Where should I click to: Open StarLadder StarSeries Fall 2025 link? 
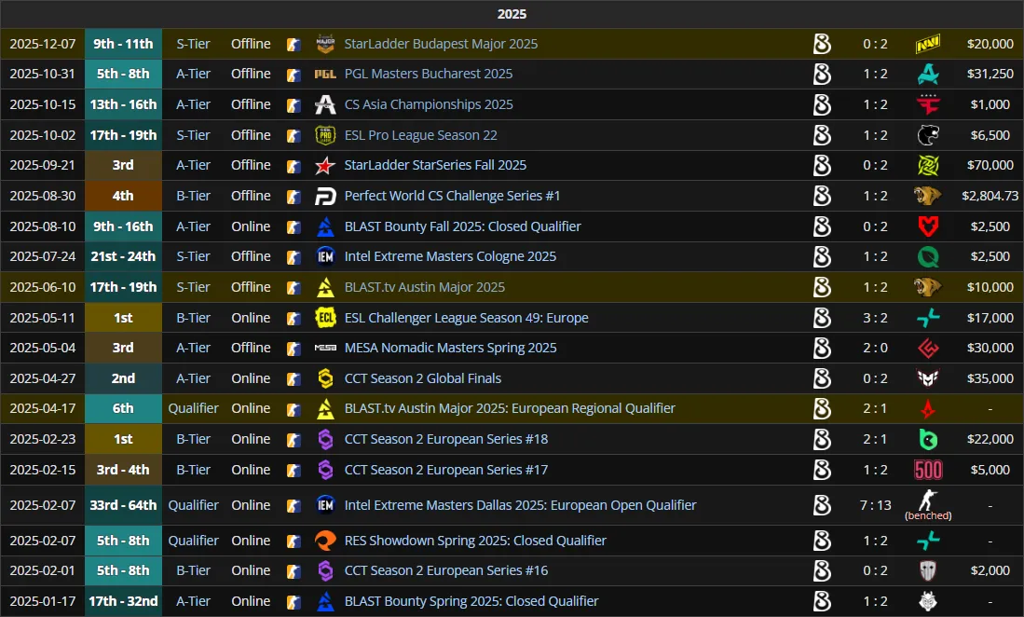(x=435, y=165)
